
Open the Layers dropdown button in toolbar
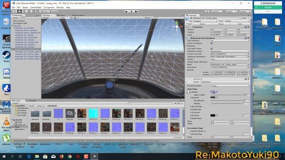tap(232, 12)
